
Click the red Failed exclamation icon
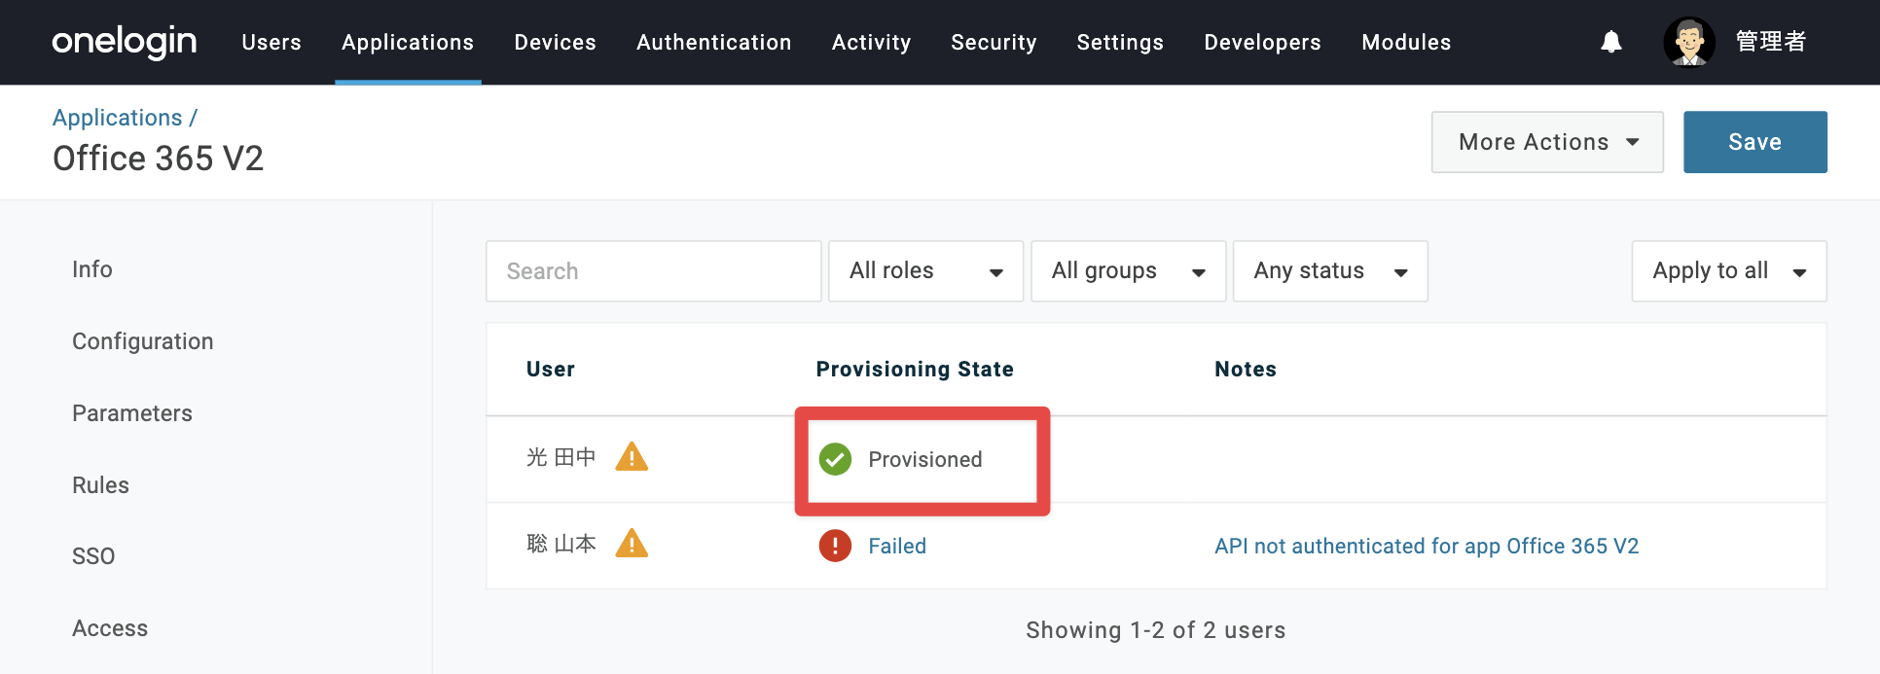[x=835, y=546]
